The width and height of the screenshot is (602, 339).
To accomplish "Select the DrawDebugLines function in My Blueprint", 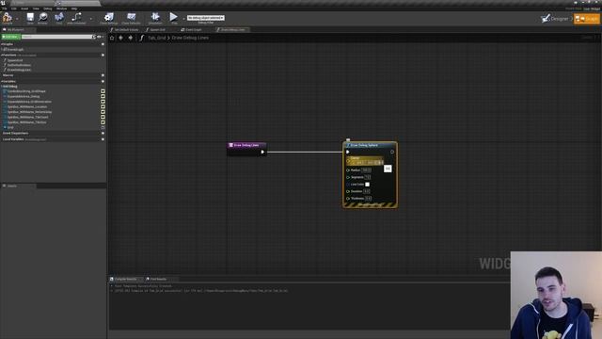I will click(19, 70).
